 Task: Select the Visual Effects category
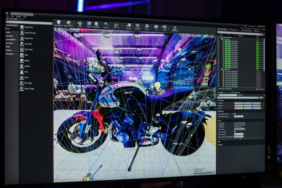tap(11, 39)
